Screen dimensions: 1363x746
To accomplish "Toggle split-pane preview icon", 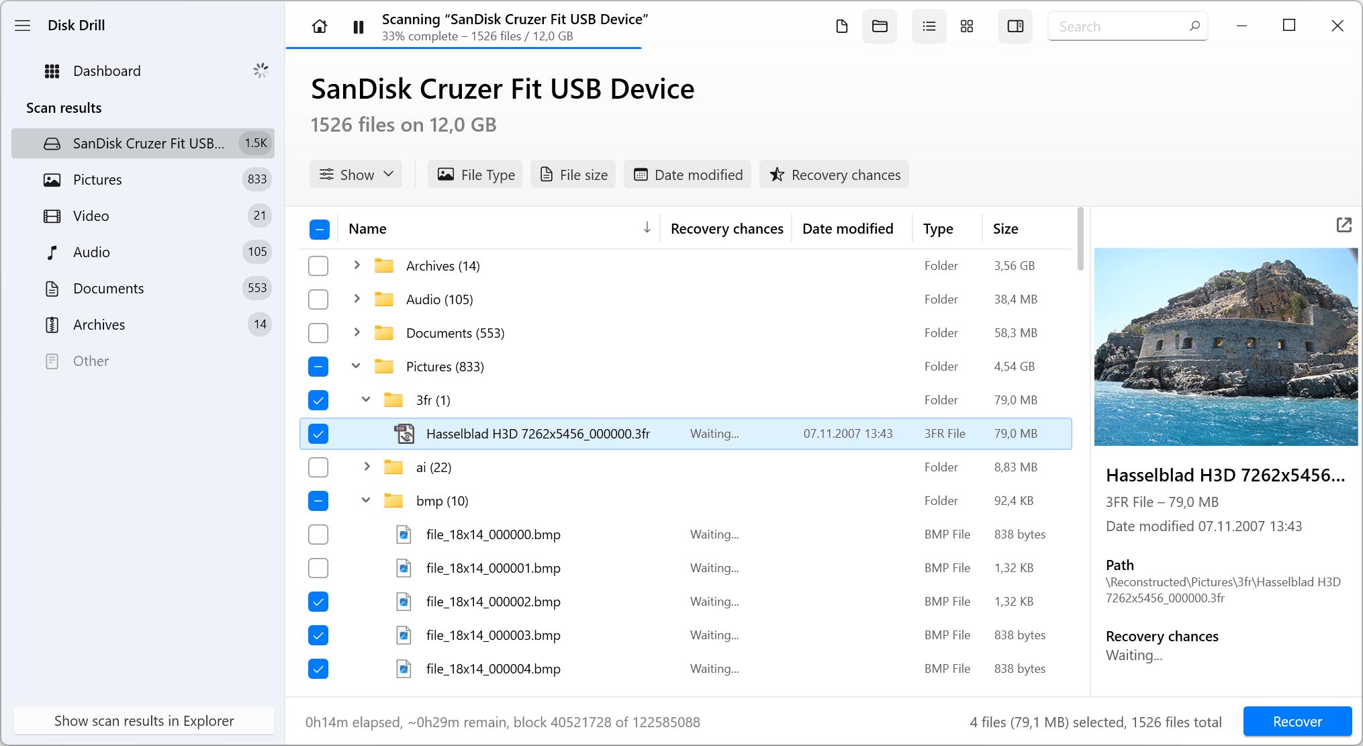I will coord(1015,27).
